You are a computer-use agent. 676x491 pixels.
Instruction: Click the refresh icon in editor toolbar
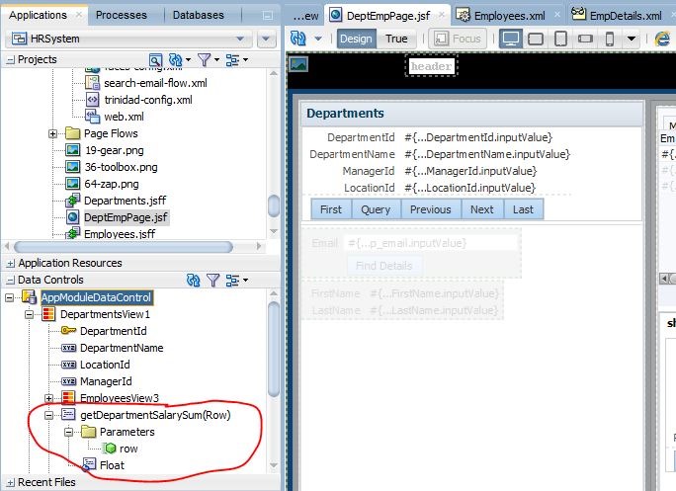[x=298, y=39]
